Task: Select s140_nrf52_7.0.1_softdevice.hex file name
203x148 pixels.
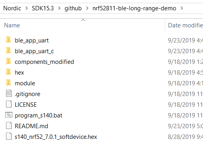Action: tap(56, 137)
